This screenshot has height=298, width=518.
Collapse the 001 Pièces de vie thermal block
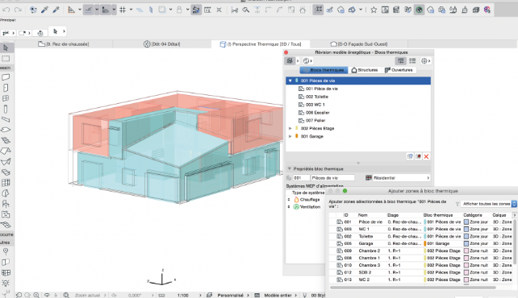(290, 81)
